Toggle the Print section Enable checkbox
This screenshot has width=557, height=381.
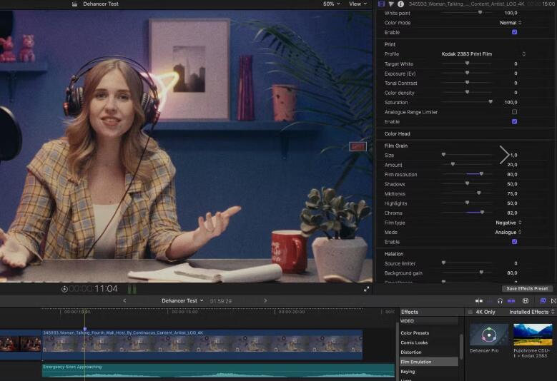514,122
